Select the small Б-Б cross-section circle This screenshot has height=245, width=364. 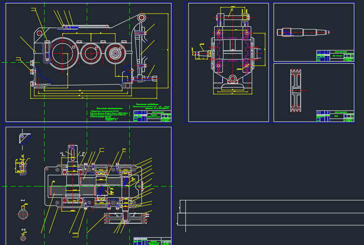pos(23,238)
